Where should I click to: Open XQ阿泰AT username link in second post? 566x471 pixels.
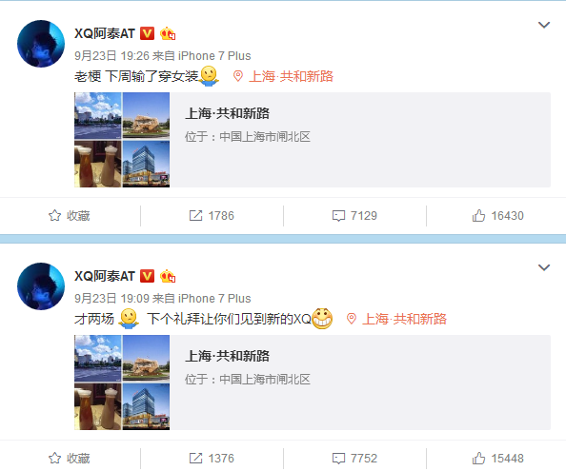coord(104,276)
